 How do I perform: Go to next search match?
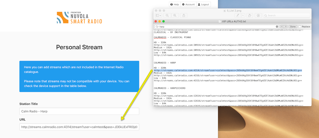pyautogui.click(x=286, y=26)
